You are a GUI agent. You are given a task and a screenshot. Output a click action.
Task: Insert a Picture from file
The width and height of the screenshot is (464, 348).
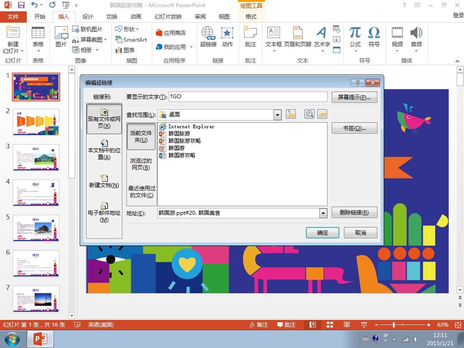pyautogui.click(x=61, y=37)
